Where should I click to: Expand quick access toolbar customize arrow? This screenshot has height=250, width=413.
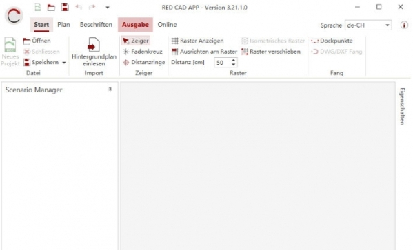coord(108,8)
